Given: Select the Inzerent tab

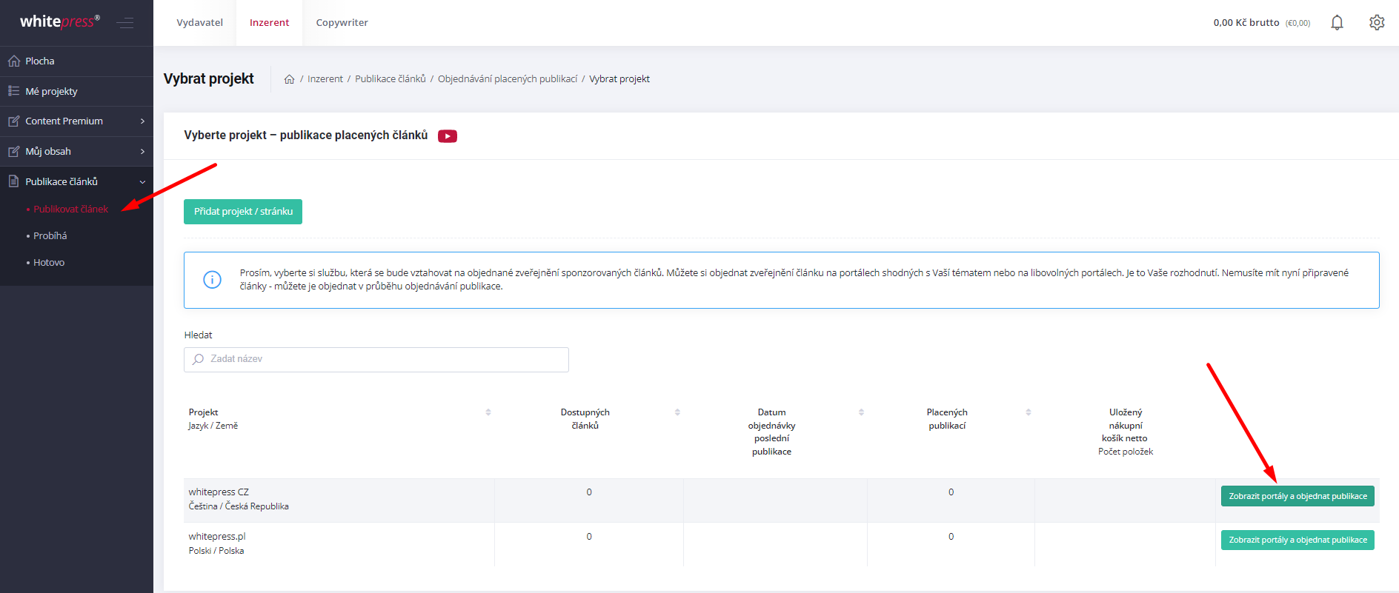Looking at the screenshot, I should point(269,23).
